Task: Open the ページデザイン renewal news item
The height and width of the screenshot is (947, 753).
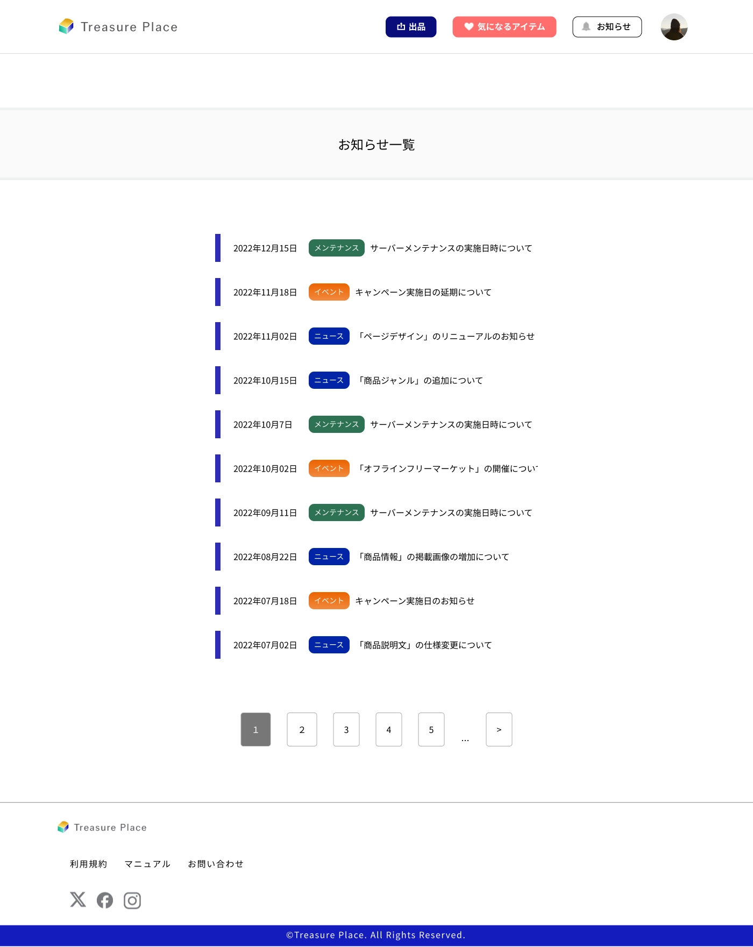Action: 446,337
